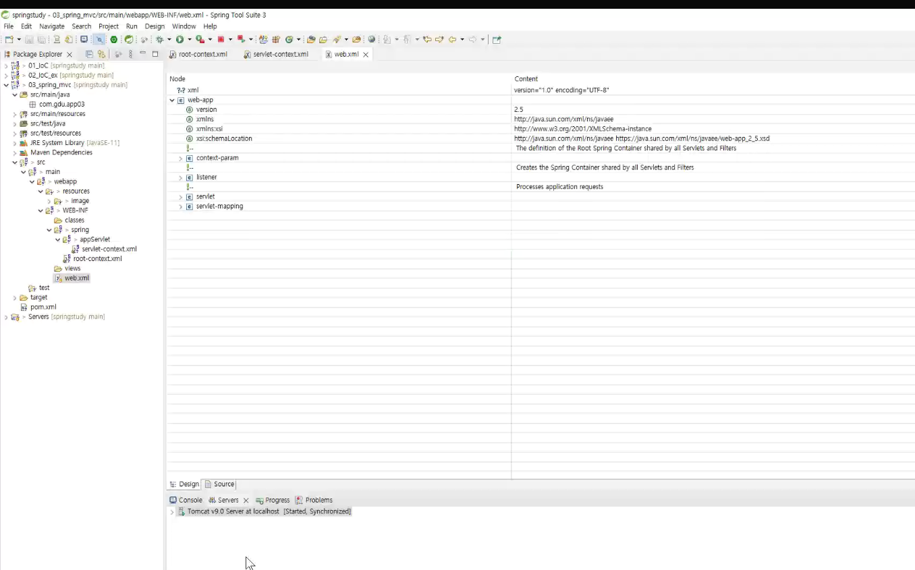Click the Spring Boot dashboard leaf icon
The image size is (915, 570).
129,40
